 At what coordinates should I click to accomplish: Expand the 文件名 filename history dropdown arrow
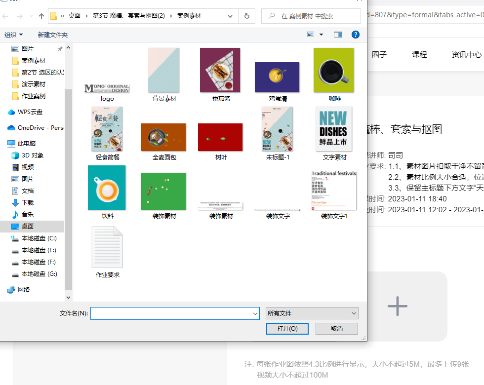(255, 313)
